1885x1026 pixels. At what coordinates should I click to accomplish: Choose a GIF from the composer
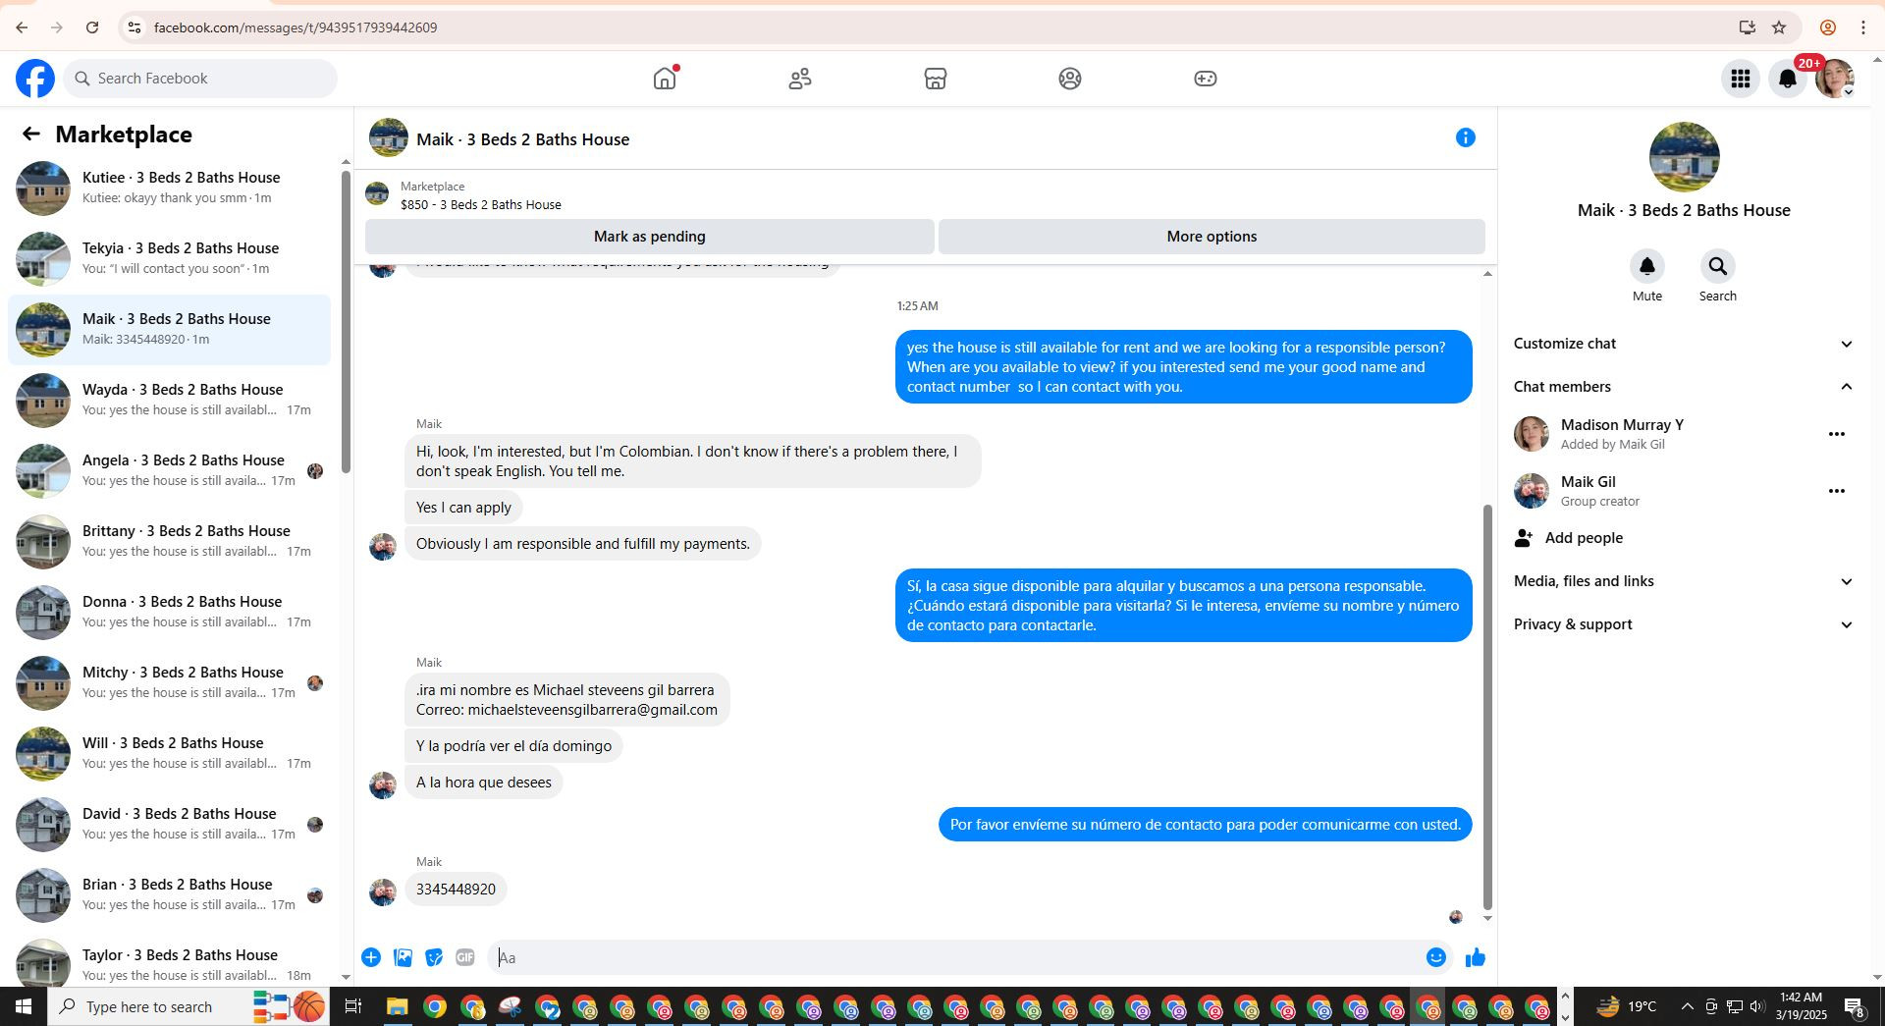pos(465,957)
